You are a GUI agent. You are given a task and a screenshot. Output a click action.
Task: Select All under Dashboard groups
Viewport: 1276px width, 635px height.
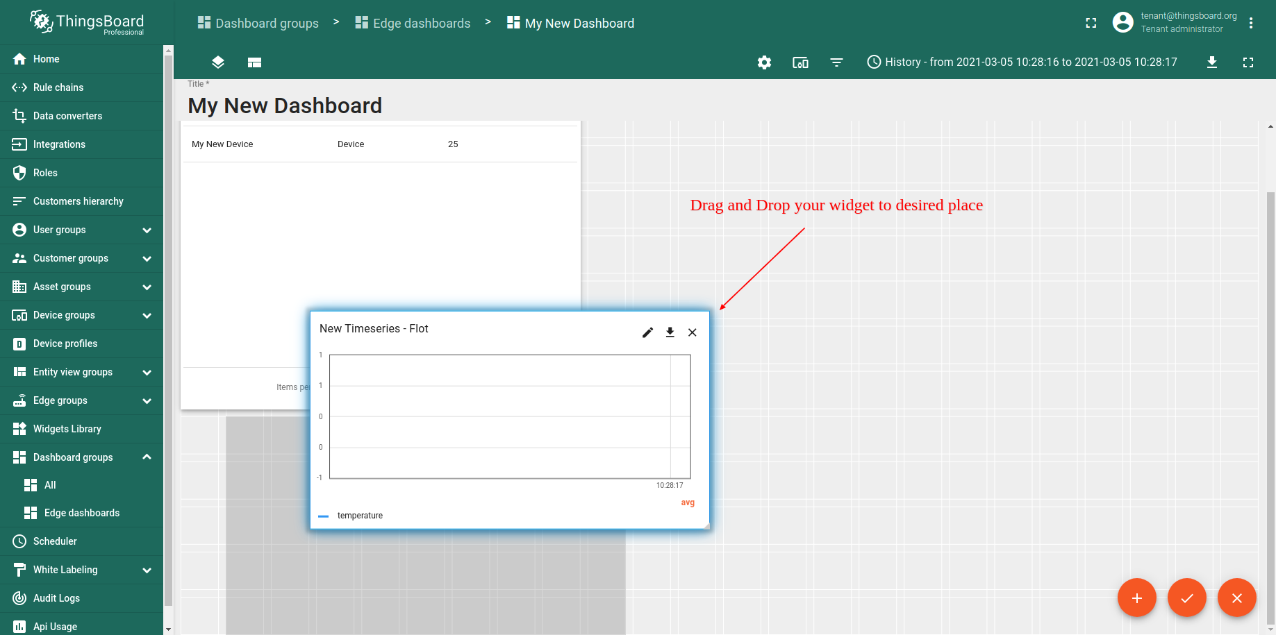[81, 485]
